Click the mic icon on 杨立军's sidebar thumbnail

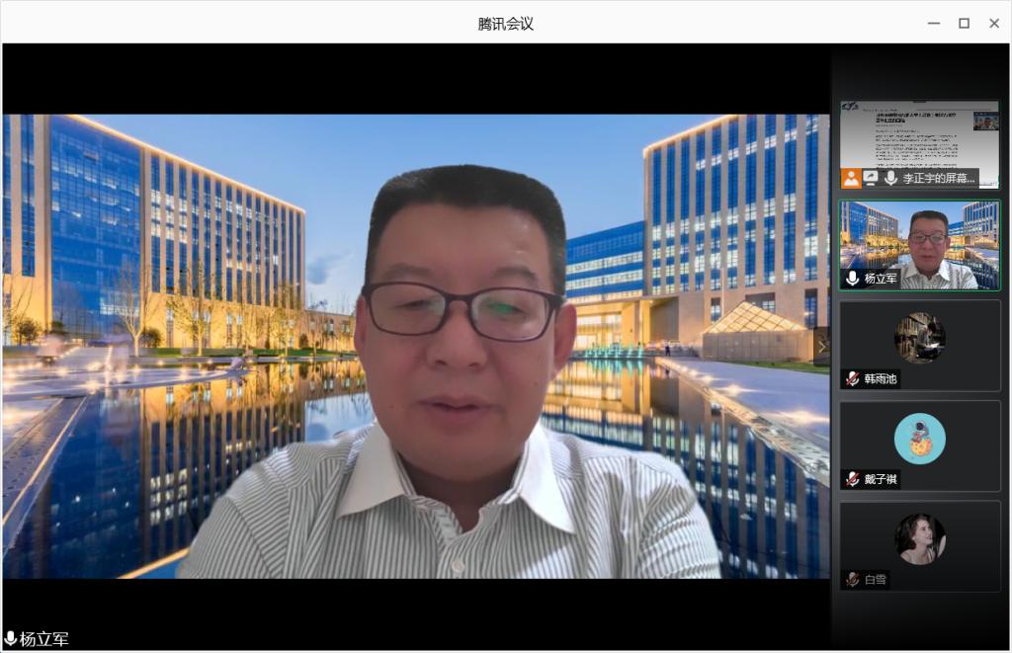(x=852, y=279)
